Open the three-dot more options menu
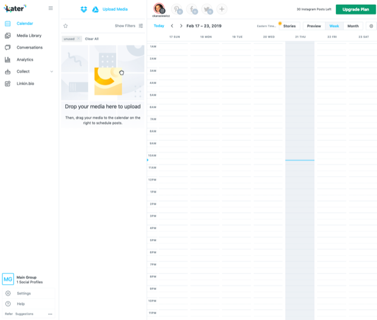 [50, 314]
